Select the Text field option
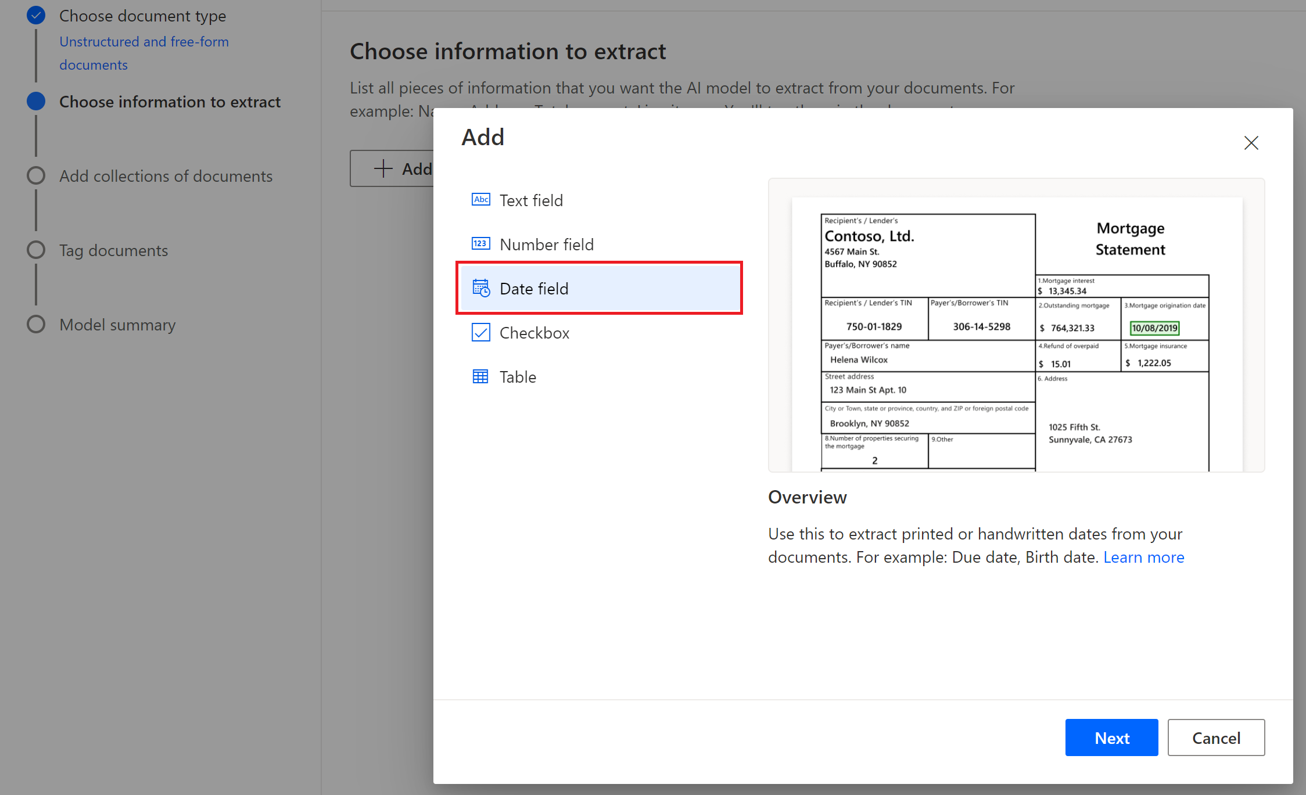The width and height of the screenshot is (1306, 795). coord(532,200)
